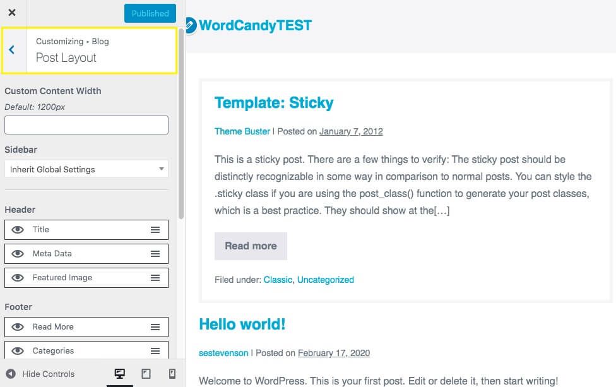Open the Sidebar Inherit Global Settings dropdown
The width and height of the screenshot is (616, 387).
click(86, 169)
